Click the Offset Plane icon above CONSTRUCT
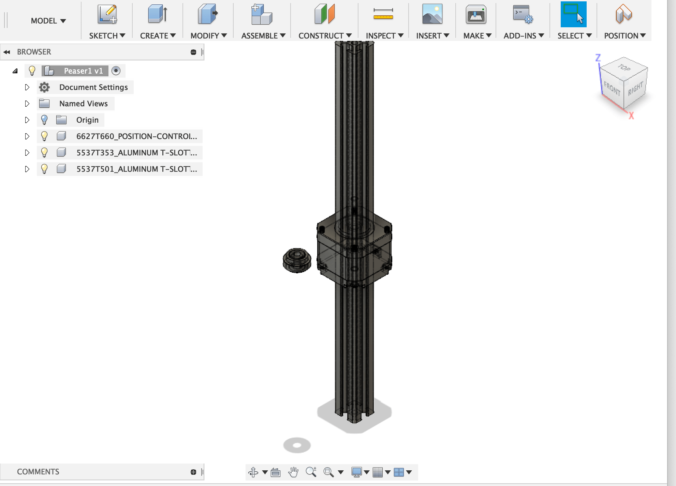Image resolution: width=676 pixels, height=486 pixels. coord(324,14)
